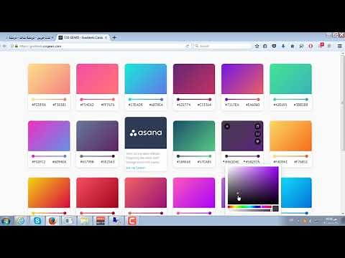The image size is (345, 258).
Task: Click the chat bubble icon in toolbar
Action: 301,46
